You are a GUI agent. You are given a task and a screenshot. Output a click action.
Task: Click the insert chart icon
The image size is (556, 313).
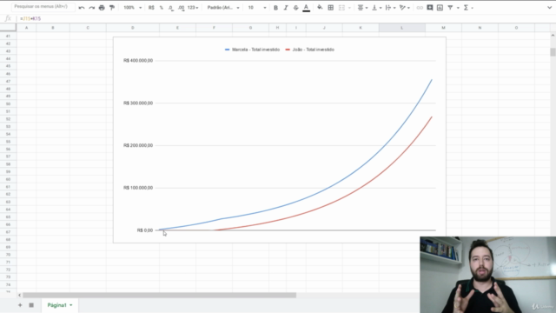[440, 8]
